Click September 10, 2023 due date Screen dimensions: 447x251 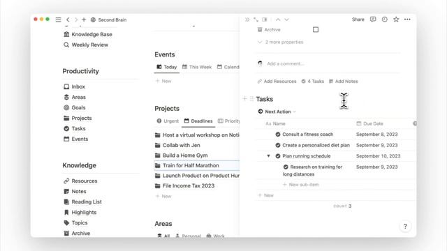(378, 156)
